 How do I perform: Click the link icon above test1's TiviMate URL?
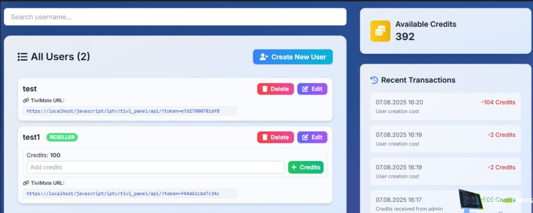click(26, 183)
